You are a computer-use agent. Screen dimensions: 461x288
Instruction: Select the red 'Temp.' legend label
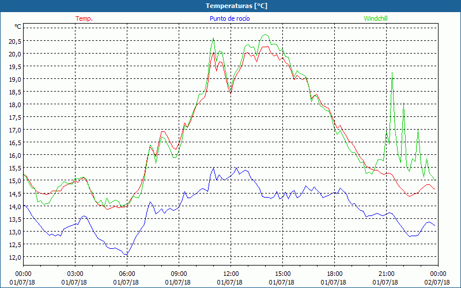[x=84, y=18]
